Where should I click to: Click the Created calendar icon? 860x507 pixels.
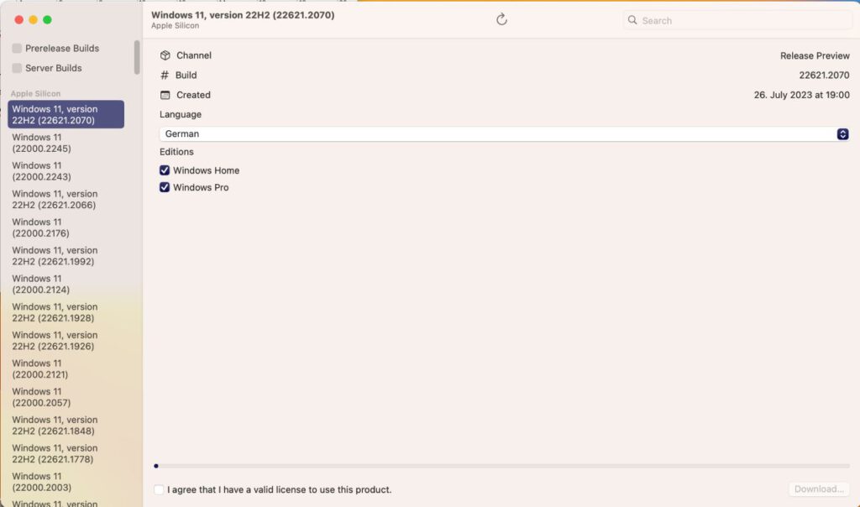coord(165,95)
